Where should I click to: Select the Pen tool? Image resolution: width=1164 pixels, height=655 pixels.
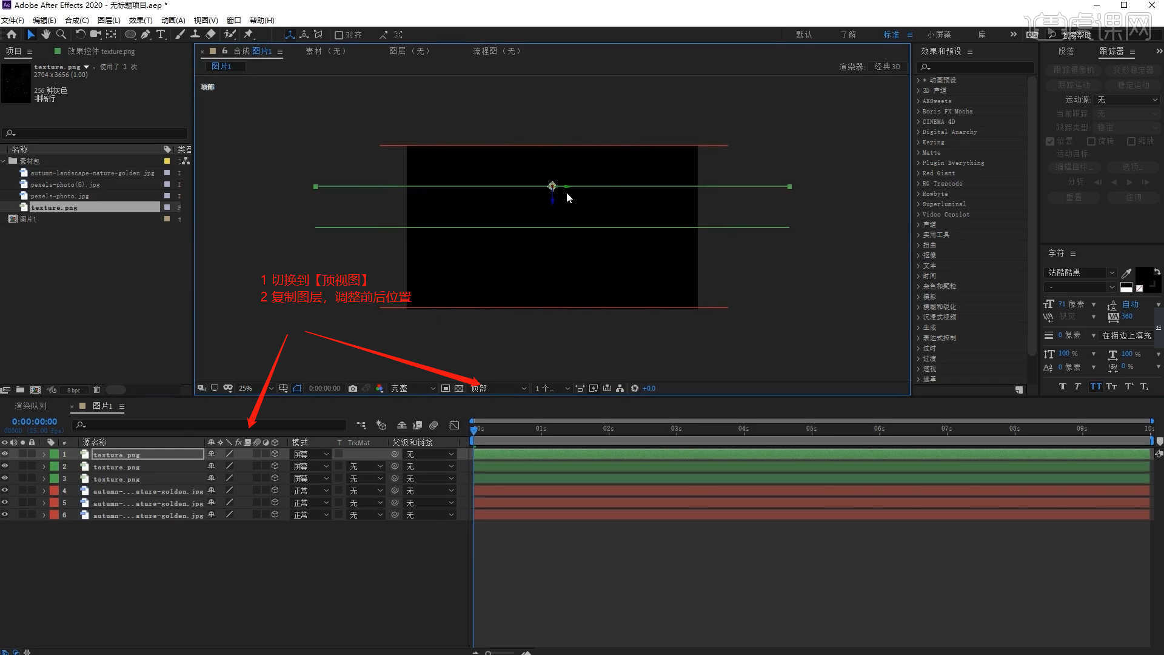[x=145, y=35]
